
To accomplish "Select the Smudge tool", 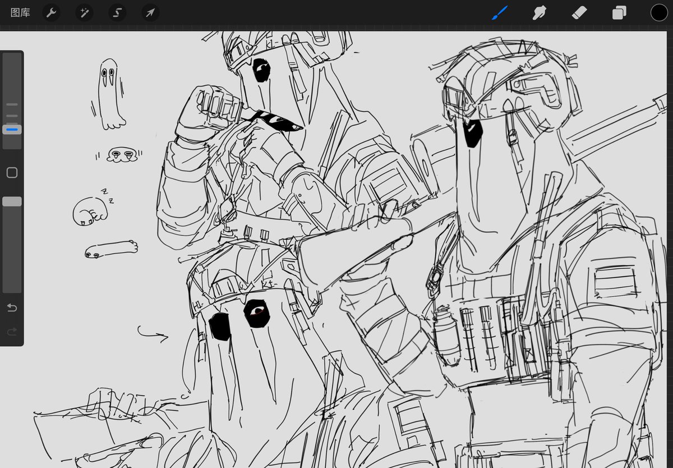I will 540,12.
